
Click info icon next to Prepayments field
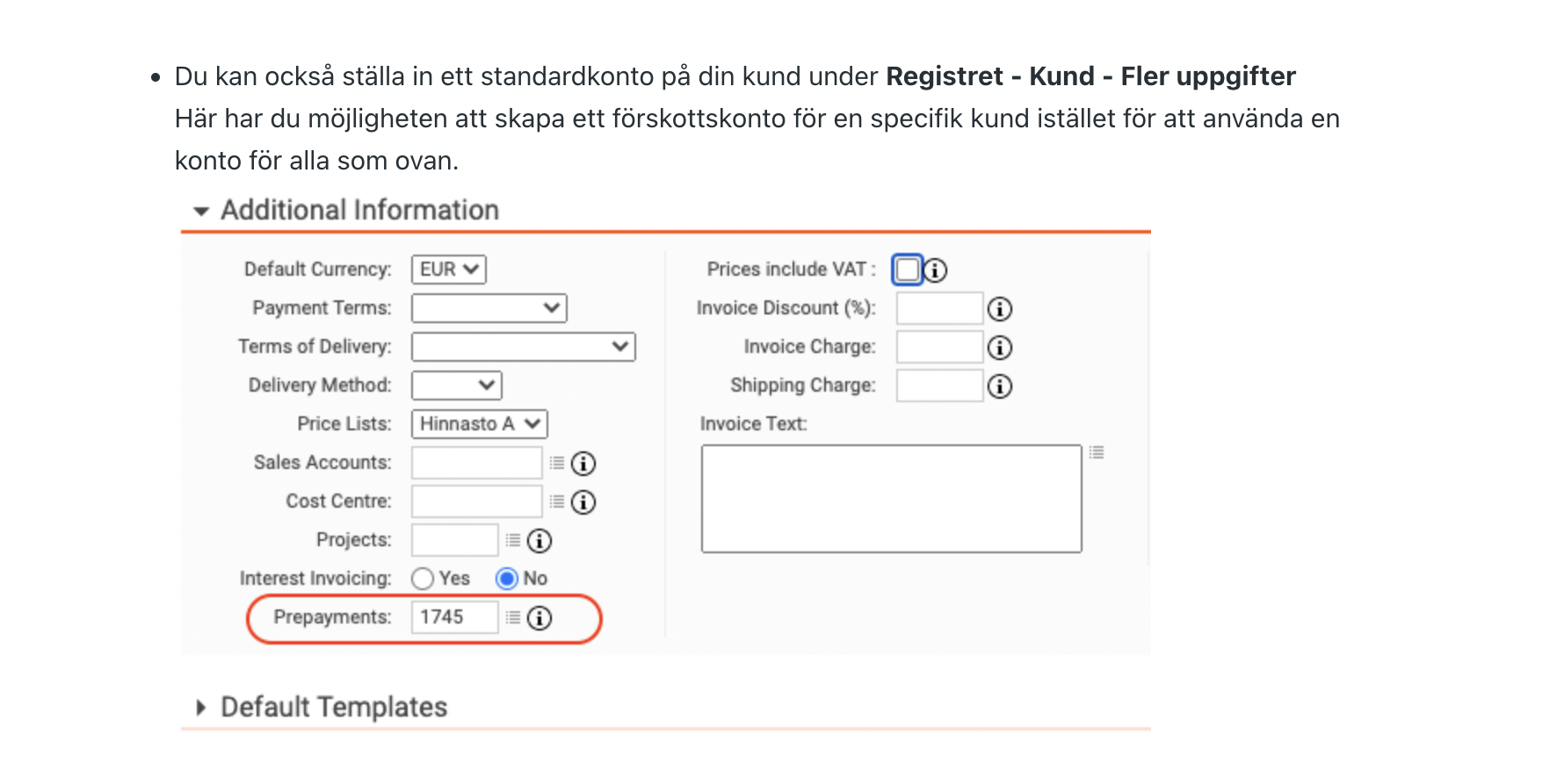tap(540, 618)
